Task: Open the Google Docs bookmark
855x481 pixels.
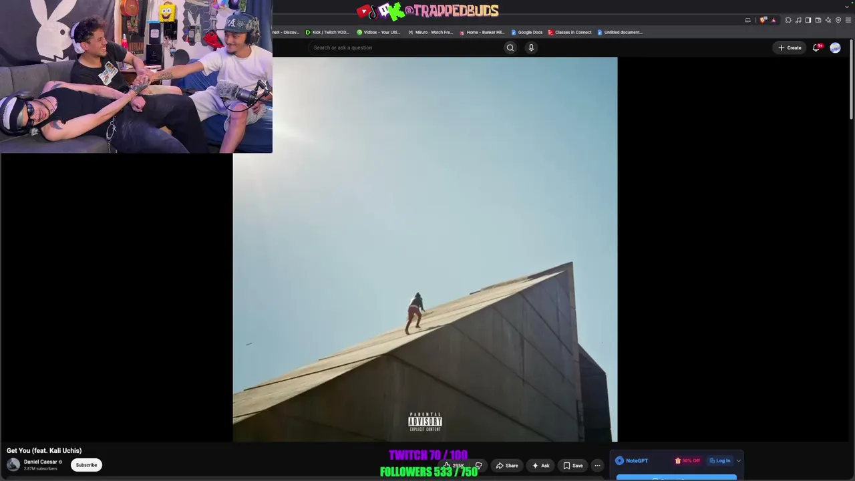Action: (527, 32)
